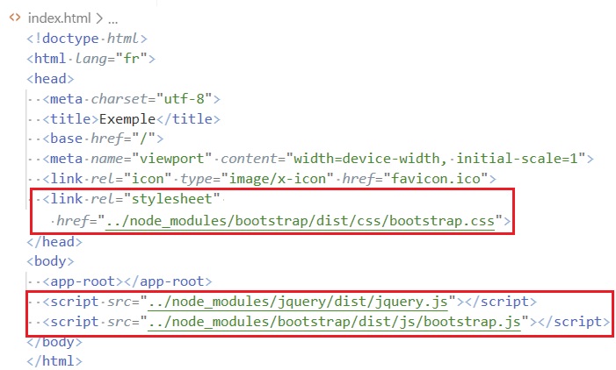The height and width of the screenshot is (370, 616).
Task: Click the app-root element line
Action: (127, 281)
